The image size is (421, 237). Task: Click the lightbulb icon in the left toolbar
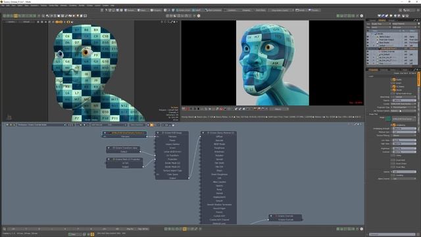(x=78, y=16)
